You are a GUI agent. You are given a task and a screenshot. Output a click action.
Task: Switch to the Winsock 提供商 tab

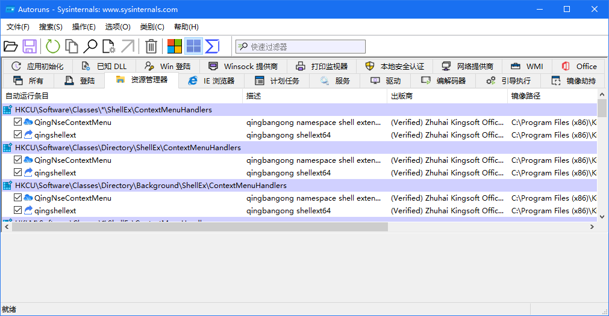pos(243,66)
